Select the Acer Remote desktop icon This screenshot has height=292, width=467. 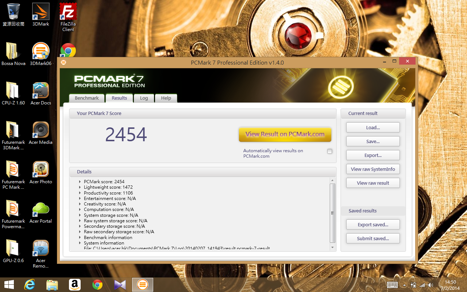click(x=41, y=254)
